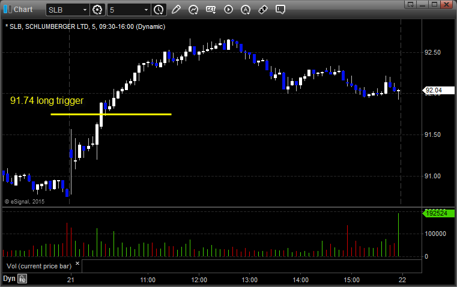457x287 pixels.
Task: Select the yellow long trigger line
Action: (x=111, y=114)
